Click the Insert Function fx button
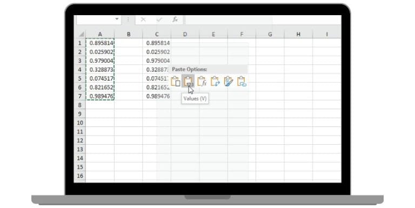 click(175, 19)
